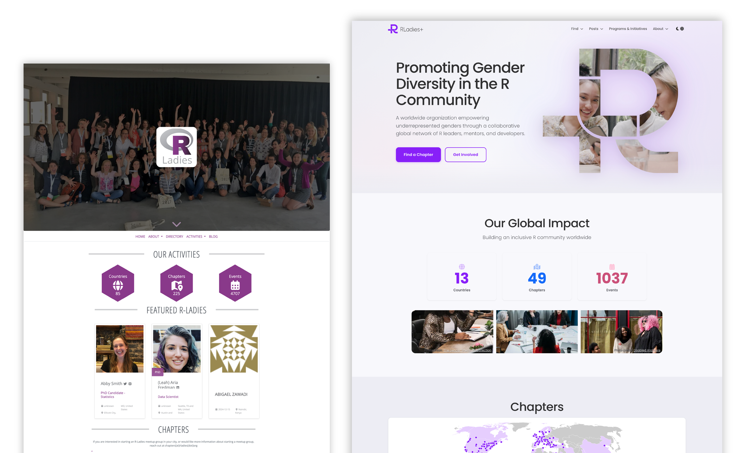This screenshot has height=453, width=748.
Task: Click the Find a Chapter button
Action: tap(418, 155)
